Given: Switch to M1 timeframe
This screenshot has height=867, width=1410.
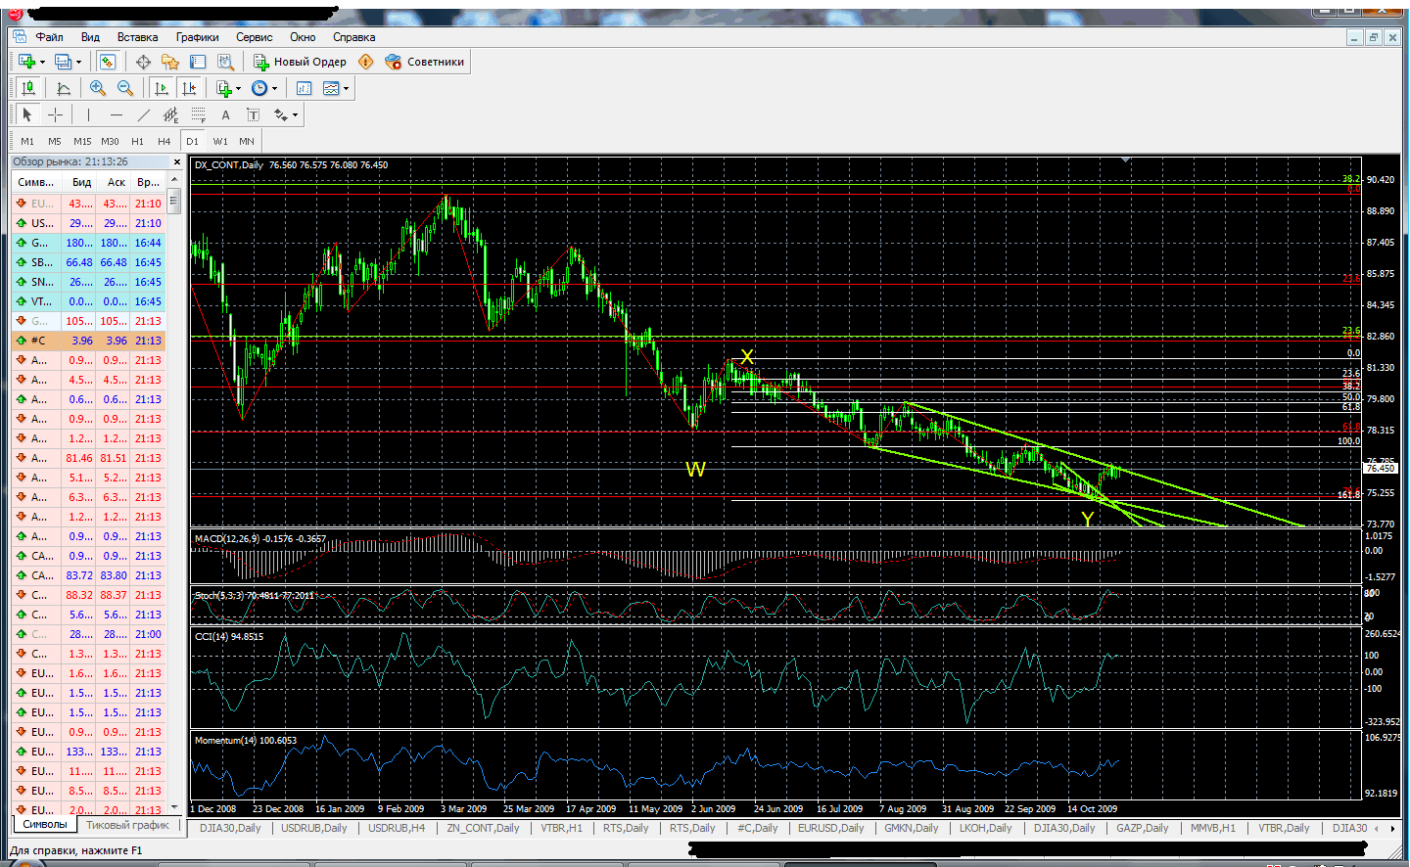Looking at the screenshot, I should click(x=27, y=141).
